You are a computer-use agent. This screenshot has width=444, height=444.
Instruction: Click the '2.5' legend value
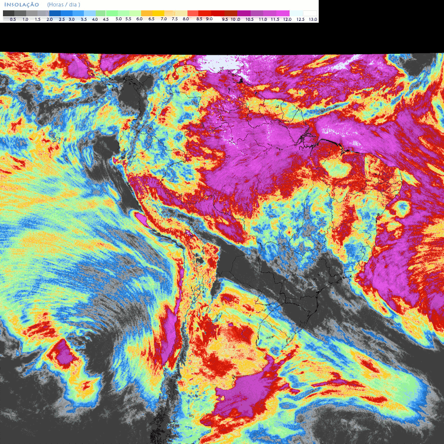click(62, 20)
